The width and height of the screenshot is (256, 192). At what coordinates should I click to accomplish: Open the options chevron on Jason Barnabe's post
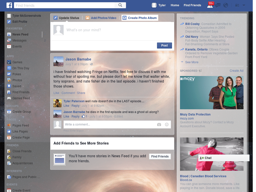tap(170, 58)
